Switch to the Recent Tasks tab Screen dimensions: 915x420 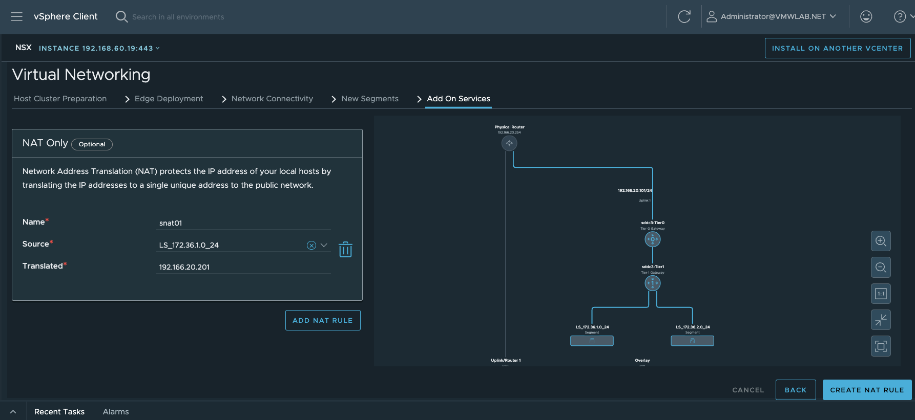[x=59, y=412]
